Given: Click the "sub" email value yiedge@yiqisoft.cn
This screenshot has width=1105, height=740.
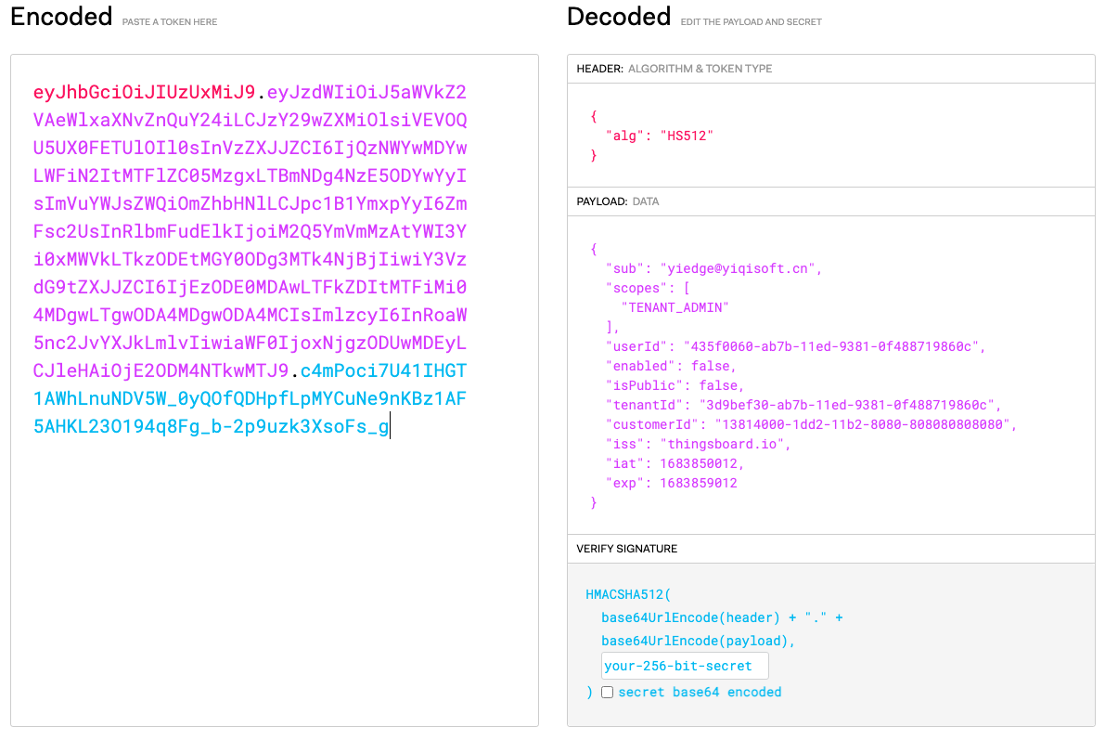Looking at the screenshot, I should click(x=739, y=268).
